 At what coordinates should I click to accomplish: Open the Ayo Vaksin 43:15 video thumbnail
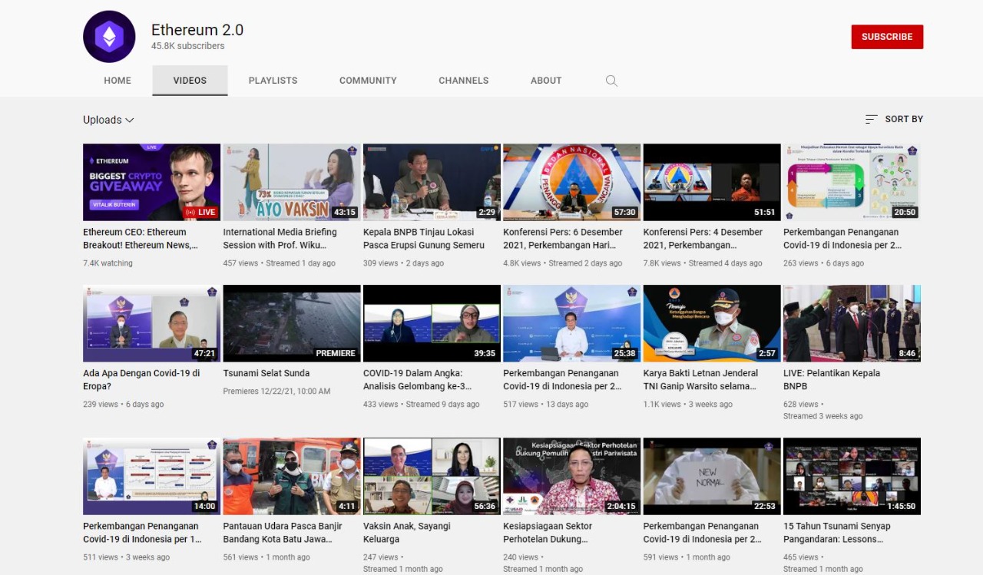292,182
